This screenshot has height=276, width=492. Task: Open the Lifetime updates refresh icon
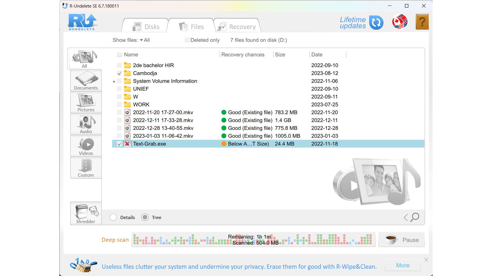pyautogui.click(x=376, y=23)
